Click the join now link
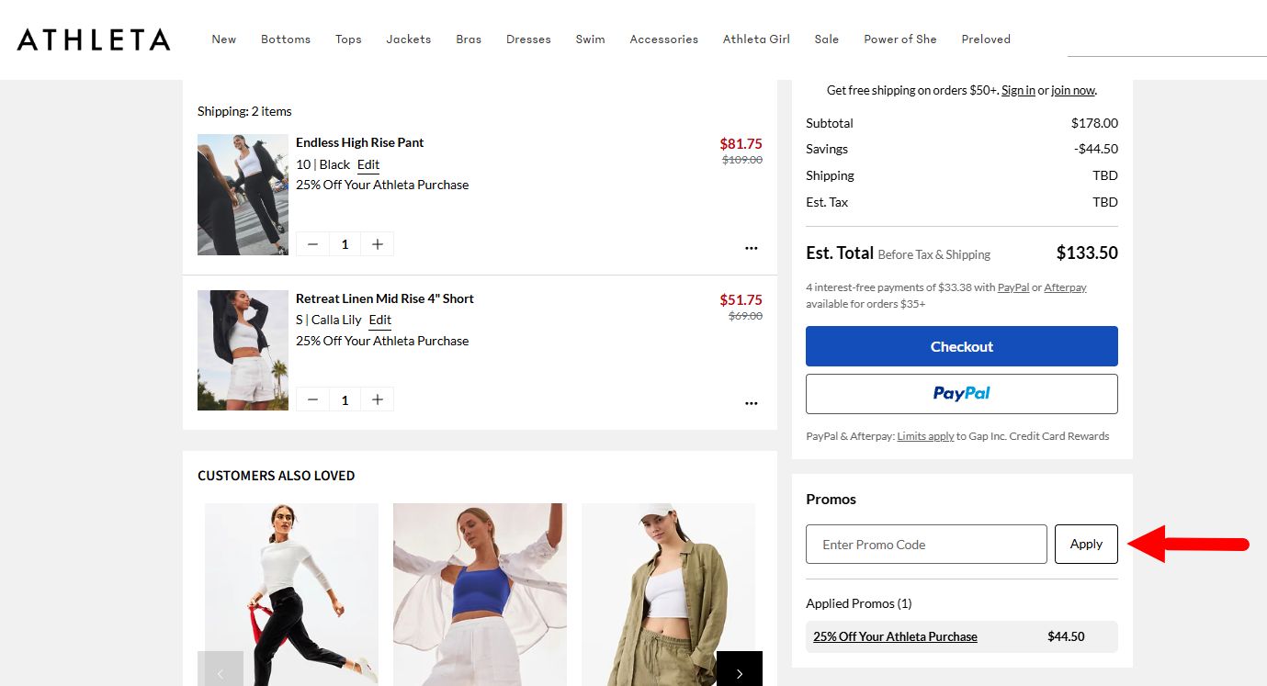1267x686 pixels. point(1073,90)
